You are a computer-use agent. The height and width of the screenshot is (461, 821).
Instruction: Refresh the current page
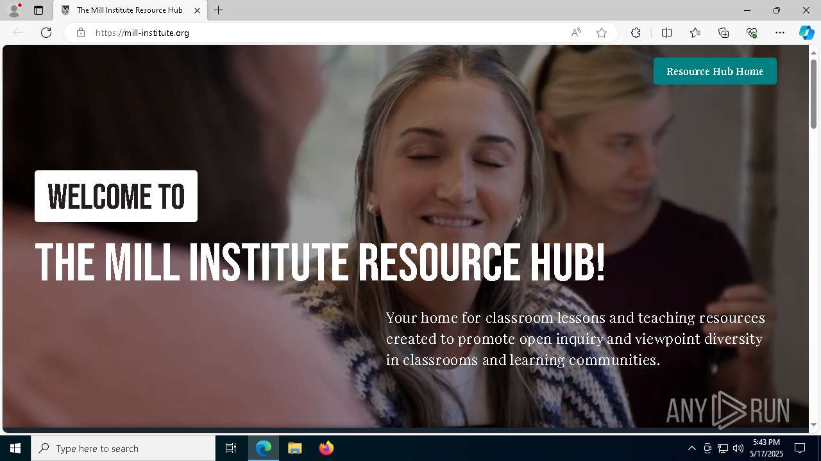46,33
